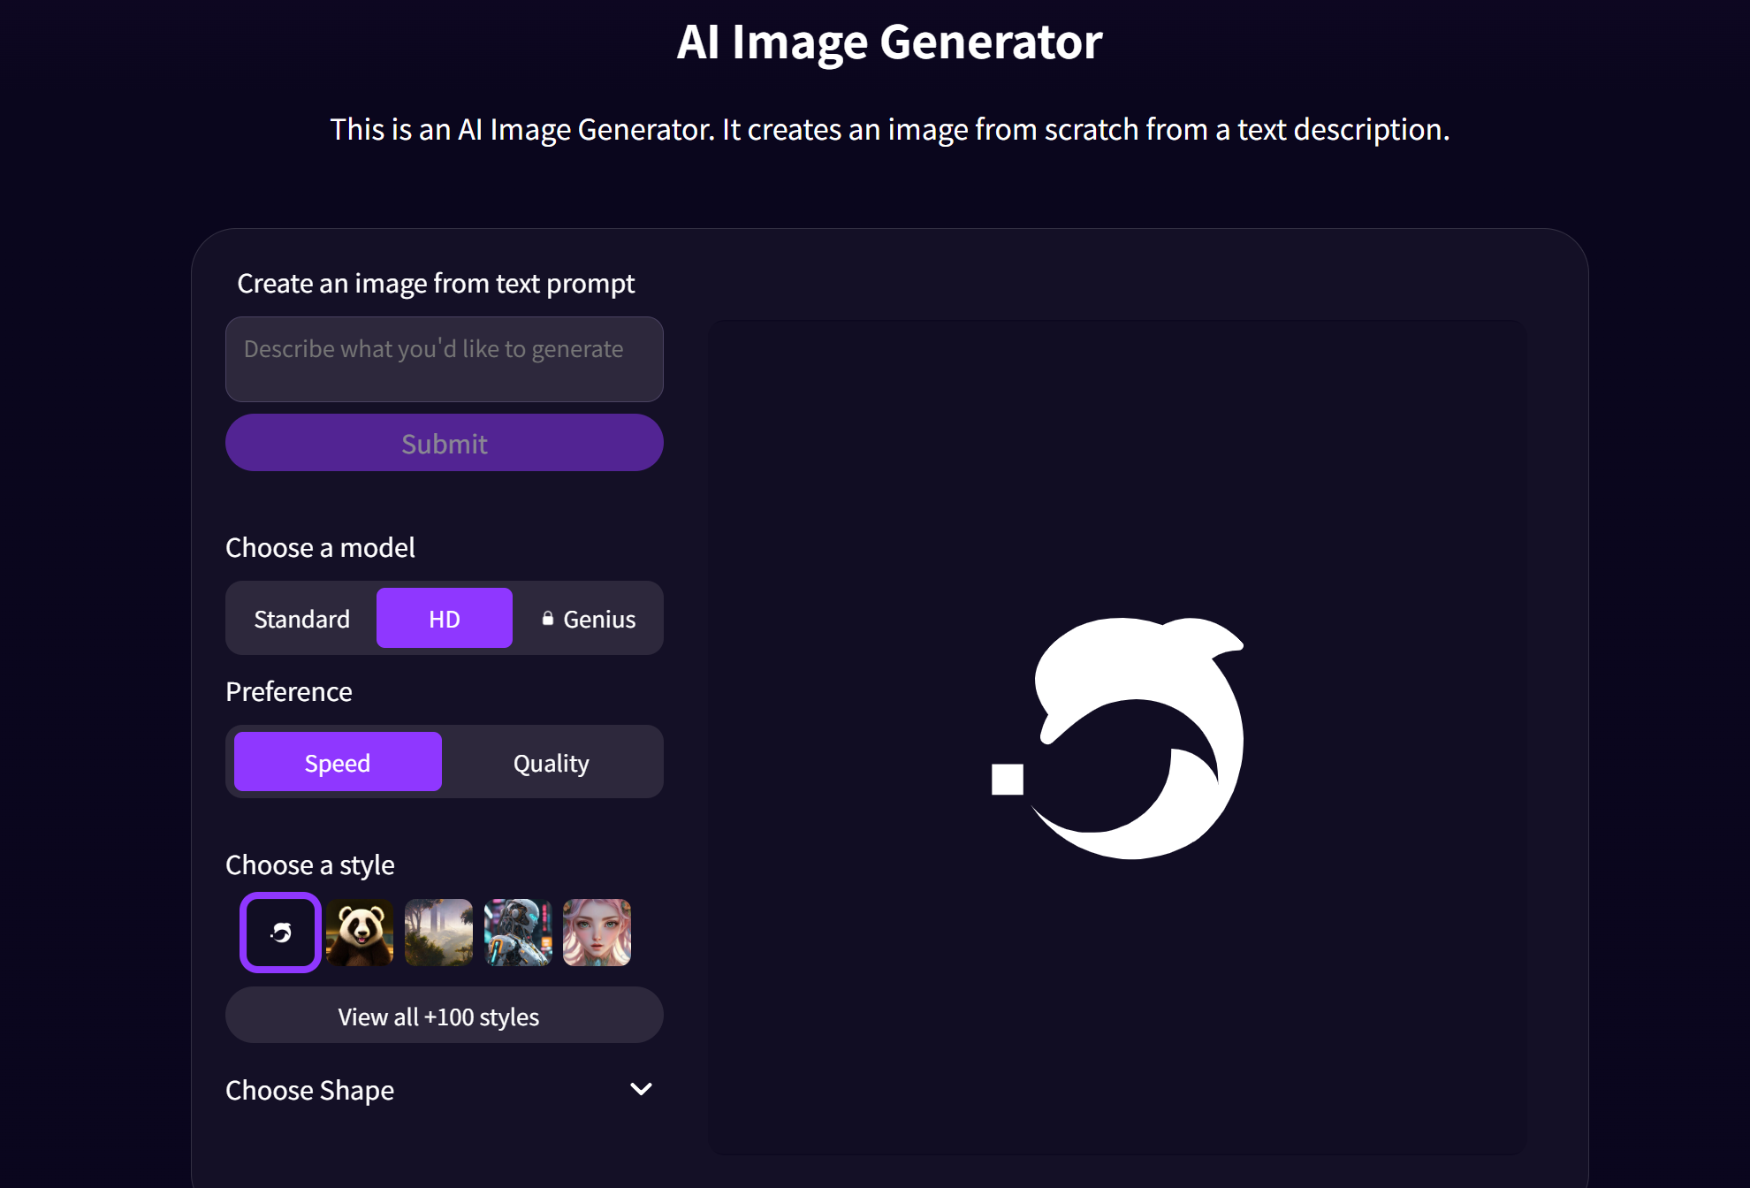Click the large dolphin logo placeholder
1750x1188 pixels.
[x=1140, y=738]
